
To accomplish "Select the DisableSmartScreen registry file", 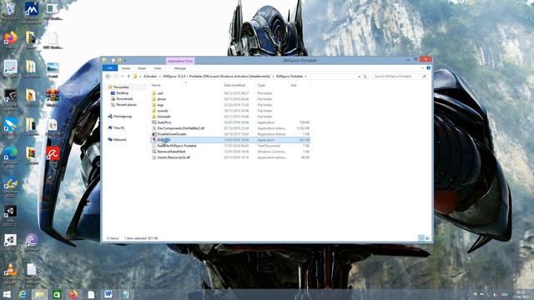I will 172,134.
